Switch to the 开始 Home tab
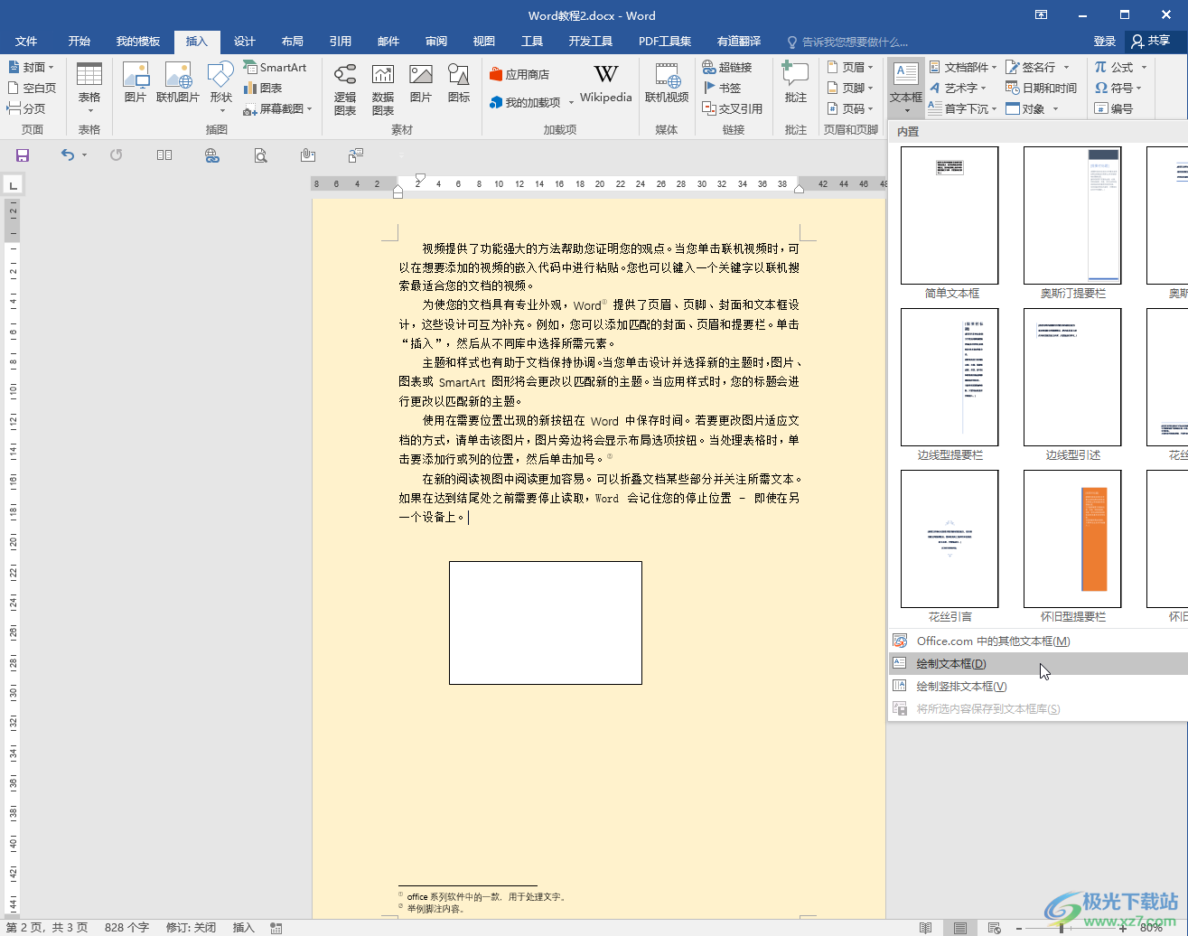 coord(80,42)
